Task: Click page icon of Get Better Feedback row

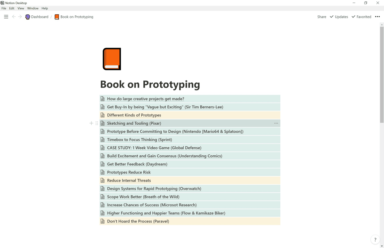Action: [x=102, y=164]
